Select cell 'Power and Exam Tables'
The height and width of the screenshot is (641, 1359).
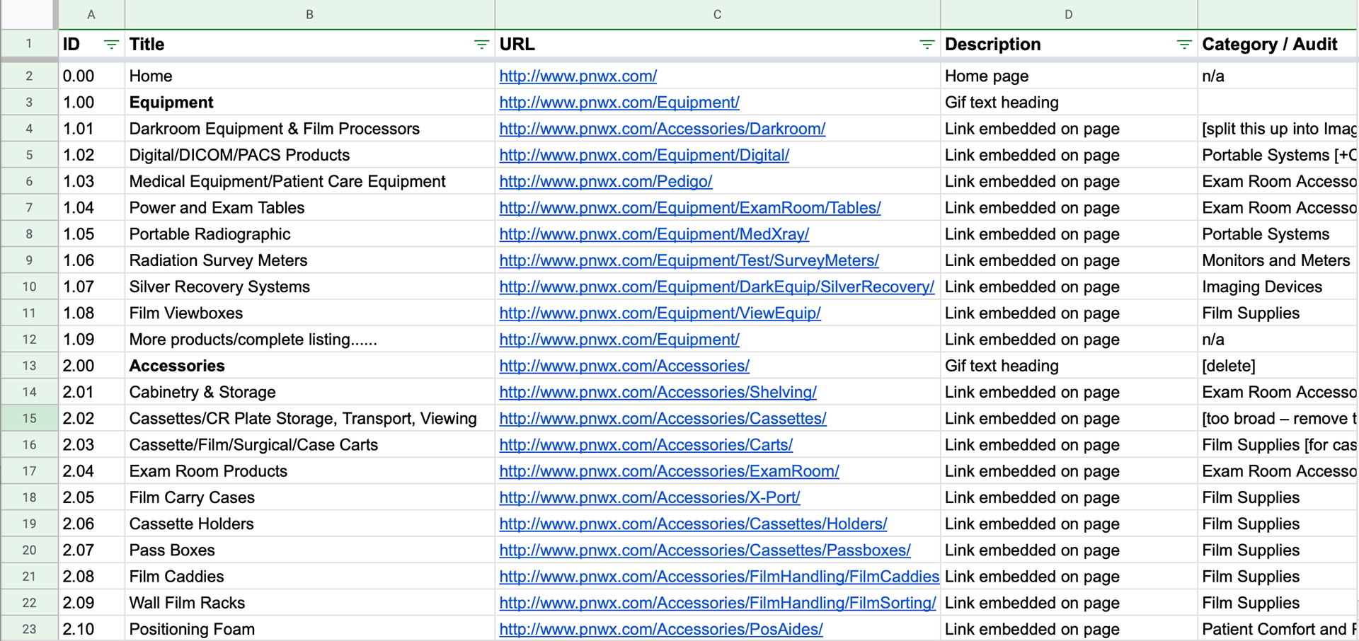point(309,207)
